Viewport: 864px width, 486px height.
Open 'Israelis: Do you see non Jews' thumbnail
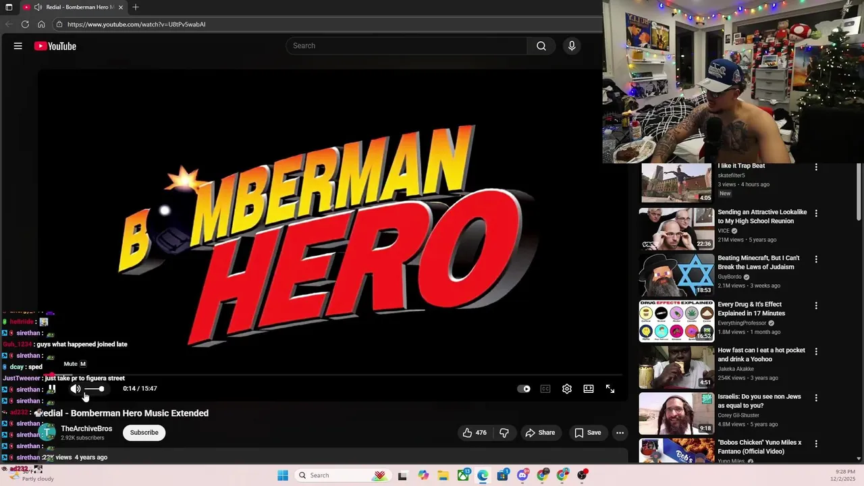[676, 413]
